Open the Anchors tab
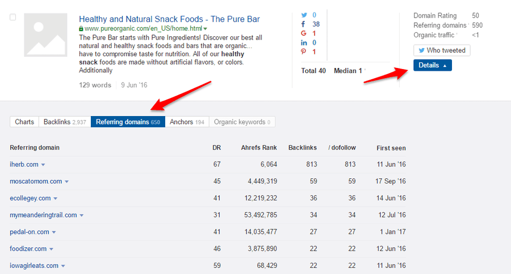 (187, 122)
